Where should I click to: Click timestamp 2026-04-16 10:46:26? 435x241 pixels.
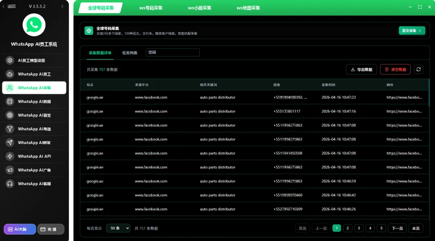[x=338, y=209]
